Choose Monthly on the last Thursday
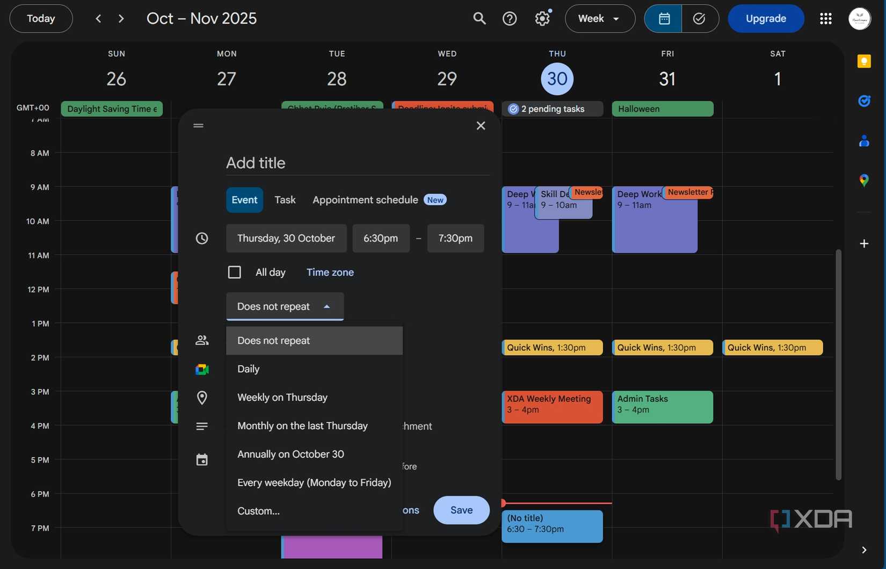Image resolution: width=886 pixels, height=569 pixels. [x=314, y=426]
